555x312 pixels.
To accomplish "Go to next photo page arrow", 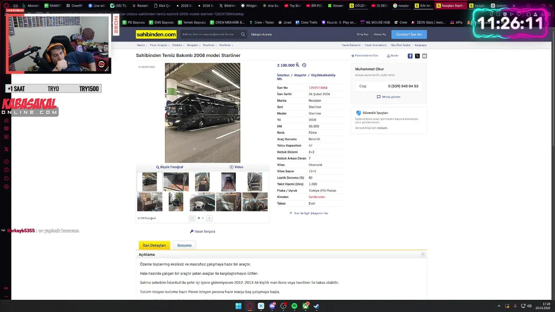I will [x=209, y=218].
